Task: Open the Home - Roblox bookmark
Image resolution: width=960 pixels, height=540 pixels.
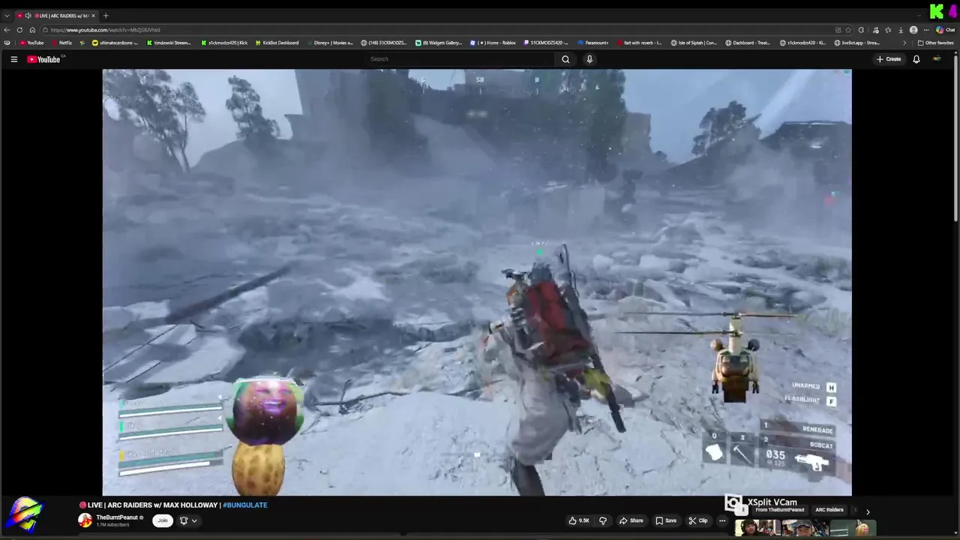Action: click(493, 43)
